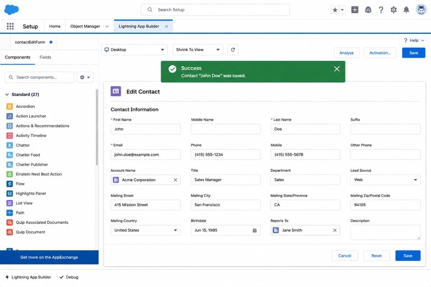
Task: Switch to the Object Manager tab
Action: point(85,26)
